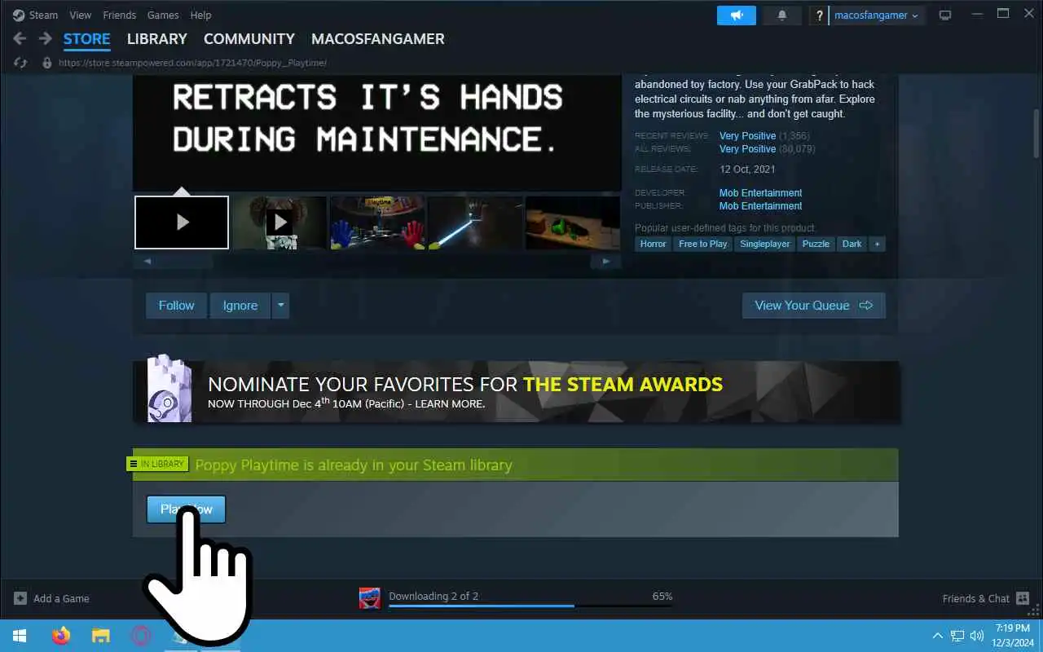Viewport: 1043px width, 652px height.
Task: Click the Play Now button
Action: click(x=186, y=509)
